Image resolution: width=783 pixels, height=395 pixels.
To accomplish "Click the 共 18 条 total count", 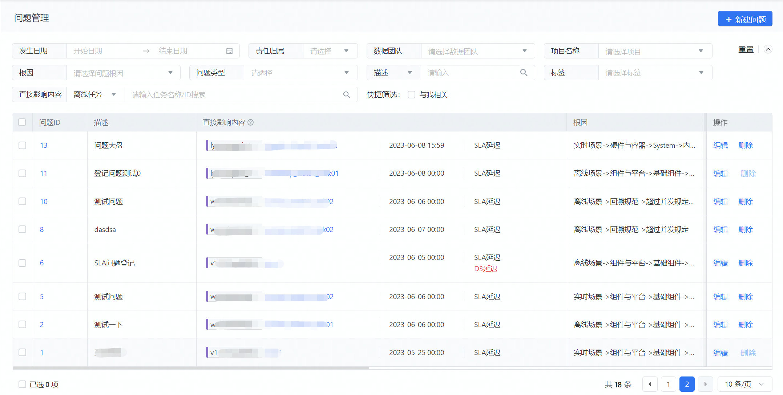I will pyautogui.click(x=618, y=384).
